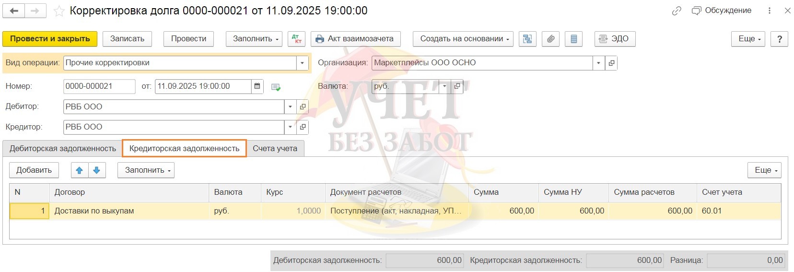
Task: Move row down with blue arrow
Action: (96, 170)
